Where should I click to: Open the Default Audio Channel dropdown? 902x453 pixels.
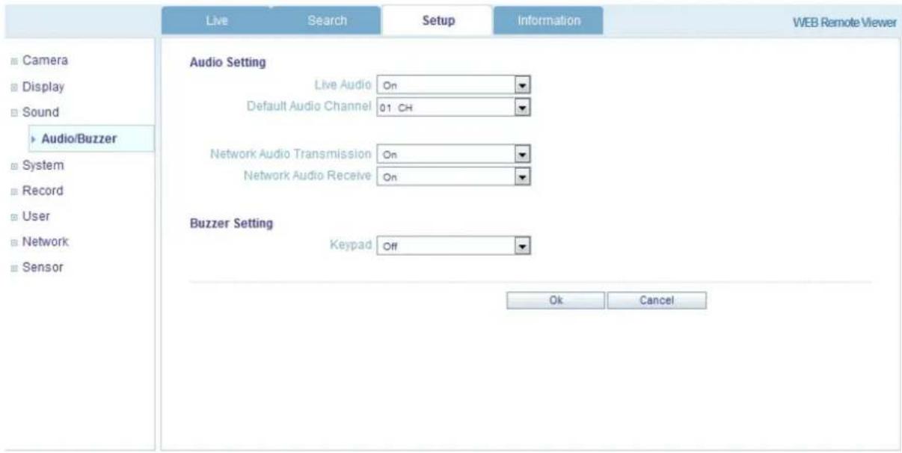(453, 106)
